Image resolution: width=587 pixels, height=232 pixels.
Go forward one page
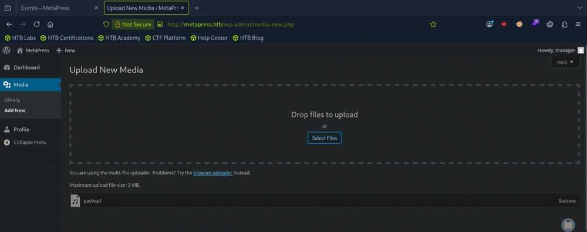pyautogui.click(x=23, y=24)
